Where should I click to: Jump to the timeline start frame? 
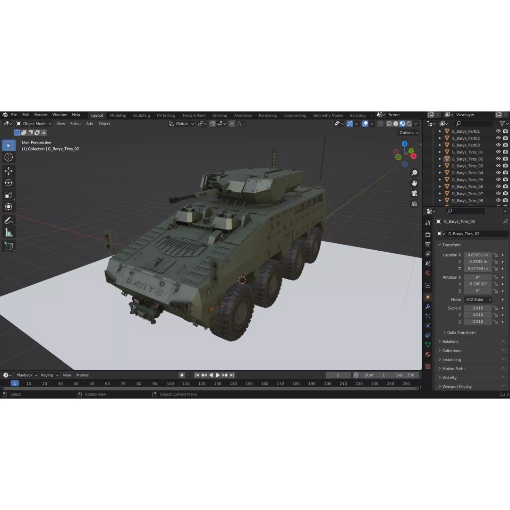(x=197, y=375)
